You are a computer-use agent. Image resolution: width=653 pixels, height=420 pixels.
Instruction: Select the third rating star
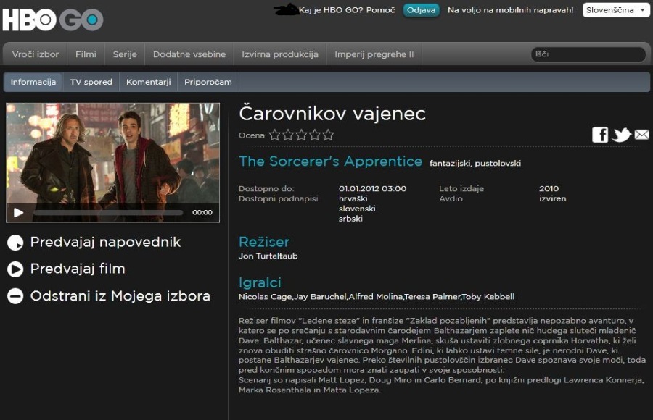pyautogui.click(x=302, y=135)
